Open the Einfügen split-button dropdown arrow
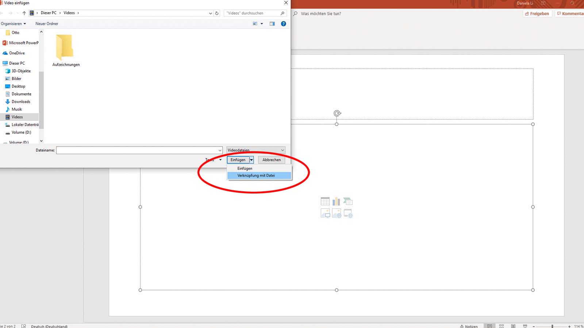The height and width of the screenshot is (328, 584). 252,160
